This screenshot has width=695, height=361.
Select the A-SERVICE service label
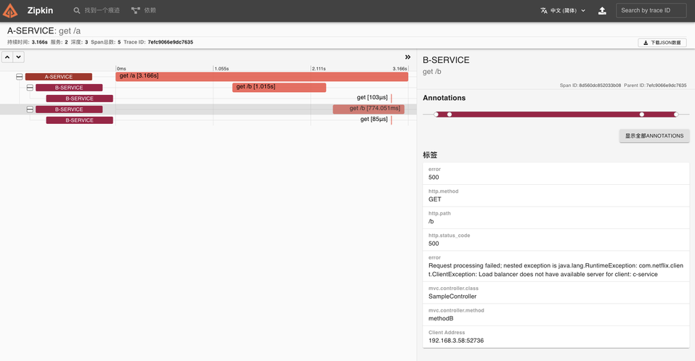pos(59,77)
